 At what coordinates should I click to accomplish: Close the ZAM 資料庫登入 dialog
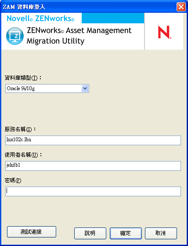[181, 7]
